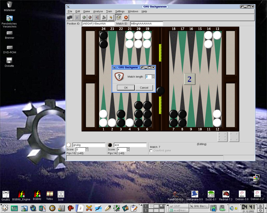Open the Game menu

click(87, 11)
